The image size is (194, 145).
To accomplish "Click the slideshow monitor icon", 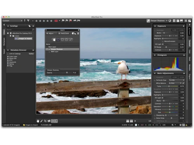I will [170, 20].
